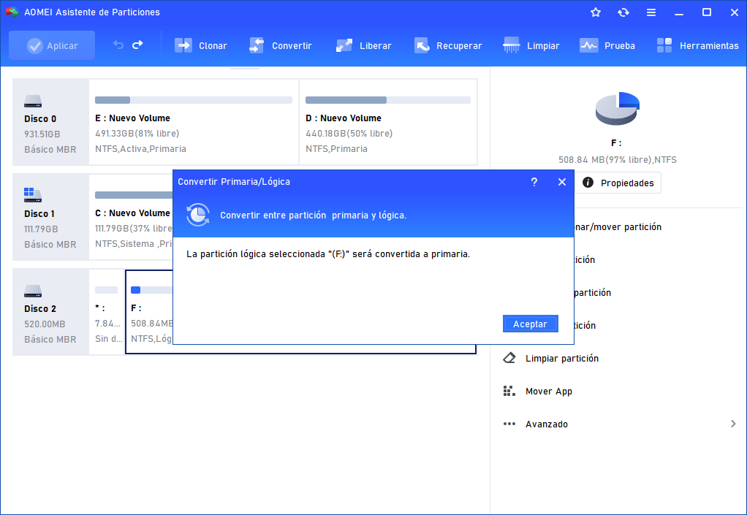Viewport: 747px width, 515px height.
Task: Select the unallocated 7.84 partition on Disco 2
Action: click(107, 312)
